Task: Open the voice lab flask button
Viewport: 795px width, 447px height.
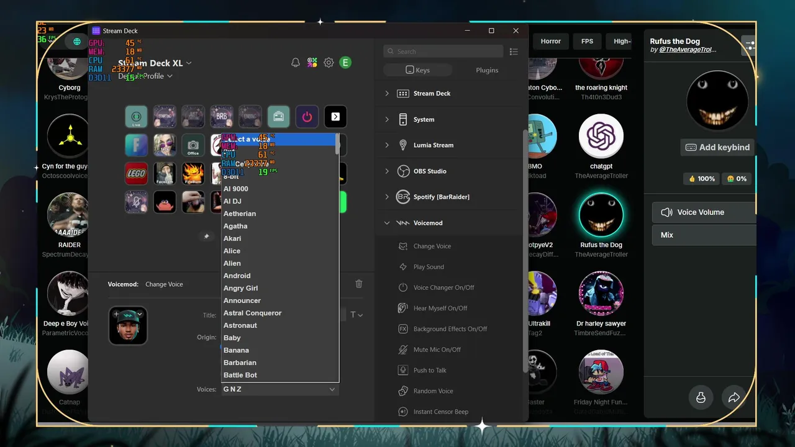Action: pyautogui.click(x=701, y=398)
